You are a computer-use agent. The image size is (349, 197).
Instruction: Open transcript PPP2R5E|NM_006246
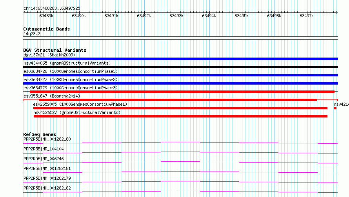pyautogui.click(x=44, y=159)
